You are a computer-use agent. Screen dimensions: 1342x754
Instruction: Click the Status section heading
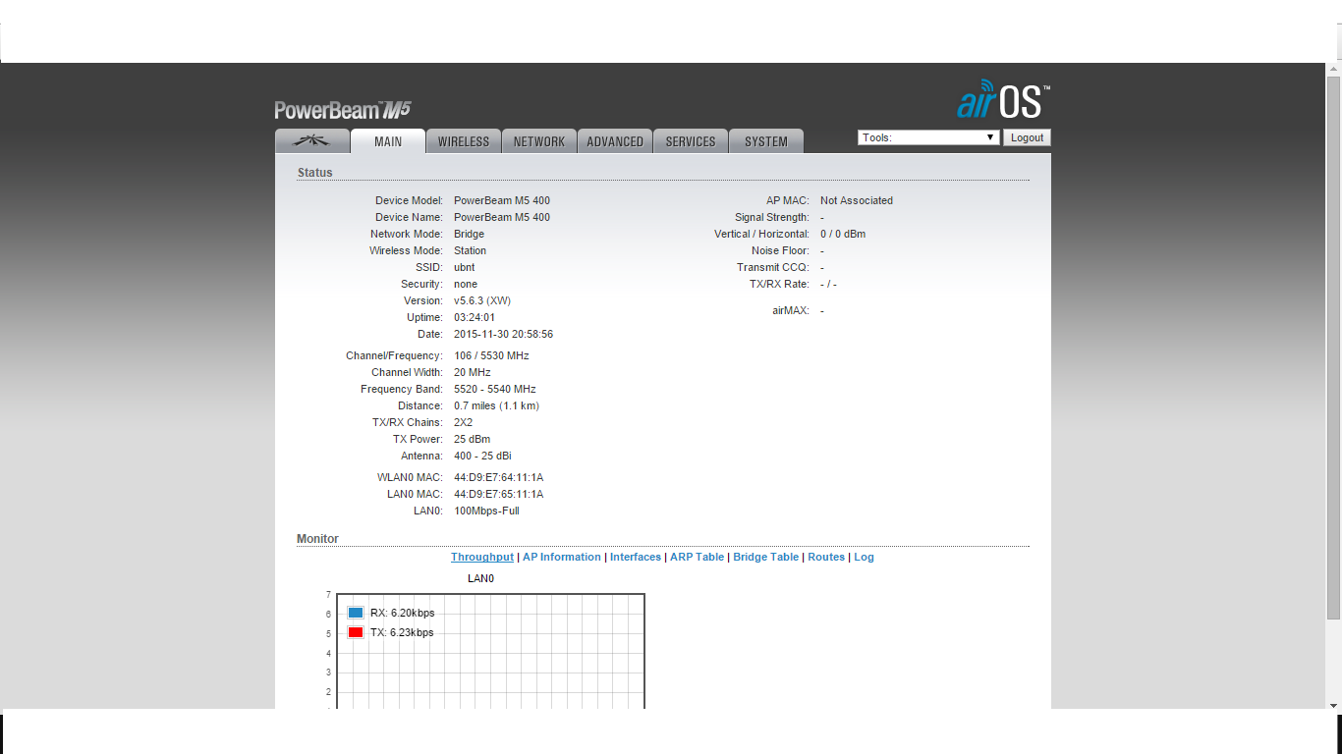coord(315,173)
